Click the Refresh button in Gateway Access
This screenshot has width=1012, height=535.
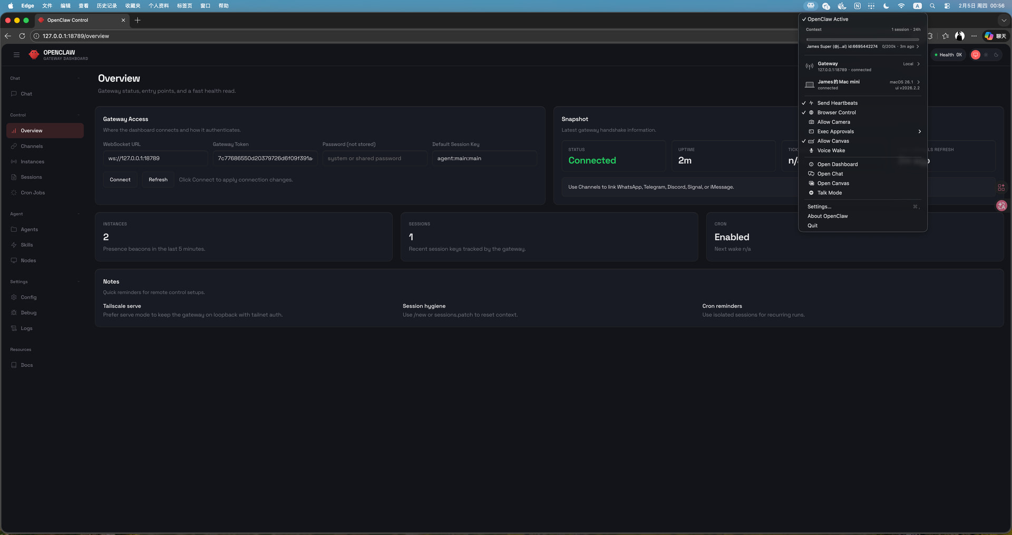click(x=158, y=180)
